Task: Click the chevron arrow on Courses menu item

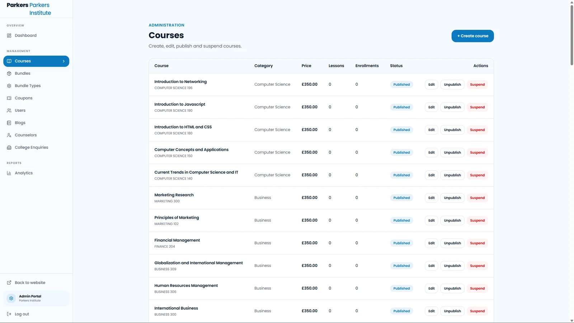Action: (63, 61)
